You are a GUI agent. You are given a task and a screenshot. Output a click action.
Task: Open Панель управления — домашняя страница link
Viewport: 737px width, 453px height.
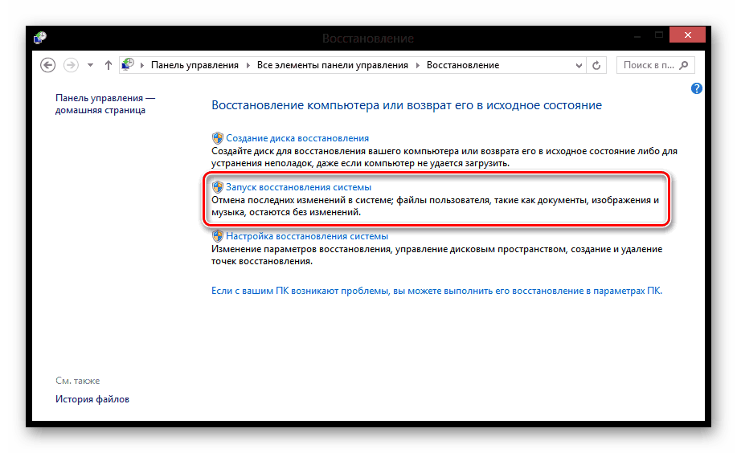tap(105, 104)
